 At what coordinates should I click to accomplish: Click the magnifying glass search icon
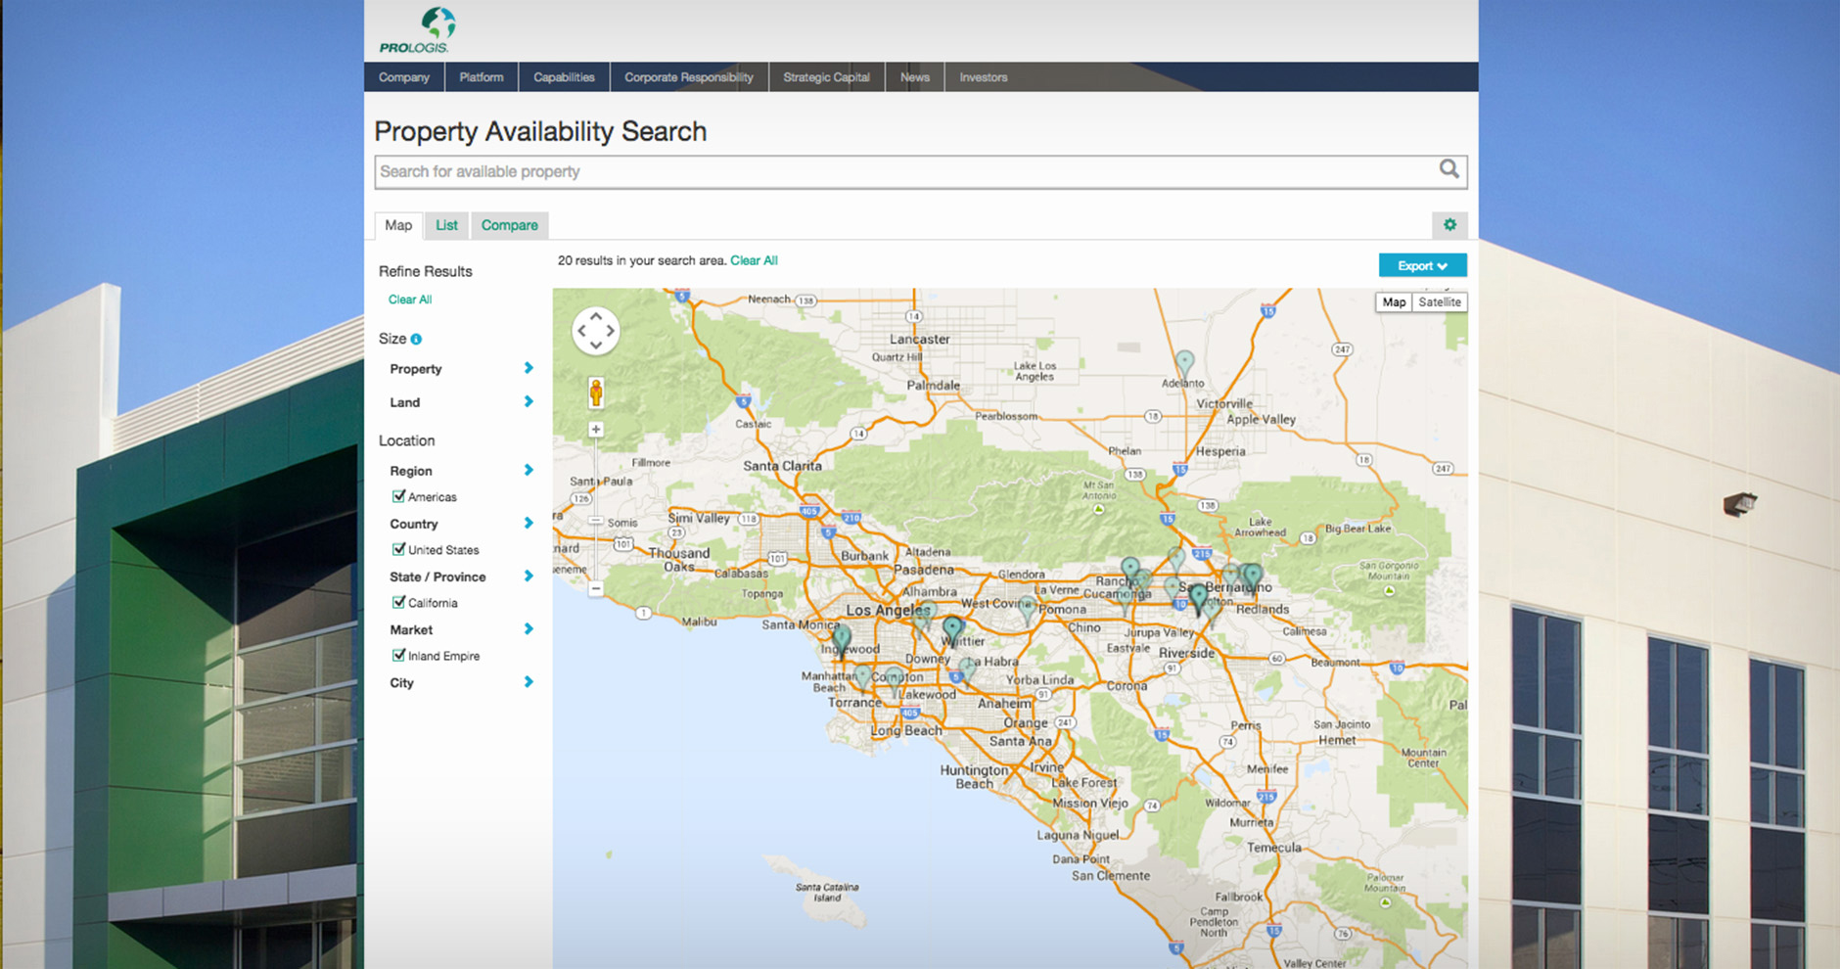point(1449,169)
